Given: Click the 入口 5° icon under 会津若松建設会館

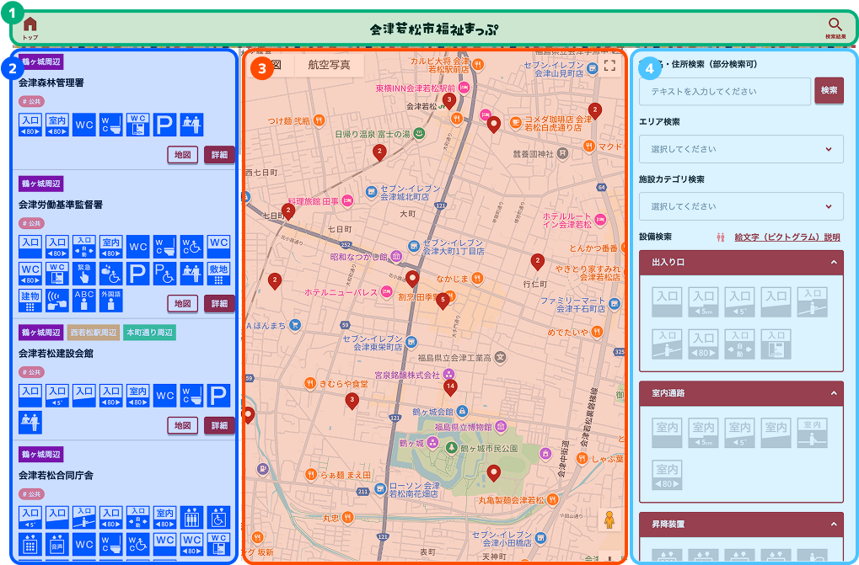Looking at the screenshot, I should pyautogui.click(x=57, y=396).
